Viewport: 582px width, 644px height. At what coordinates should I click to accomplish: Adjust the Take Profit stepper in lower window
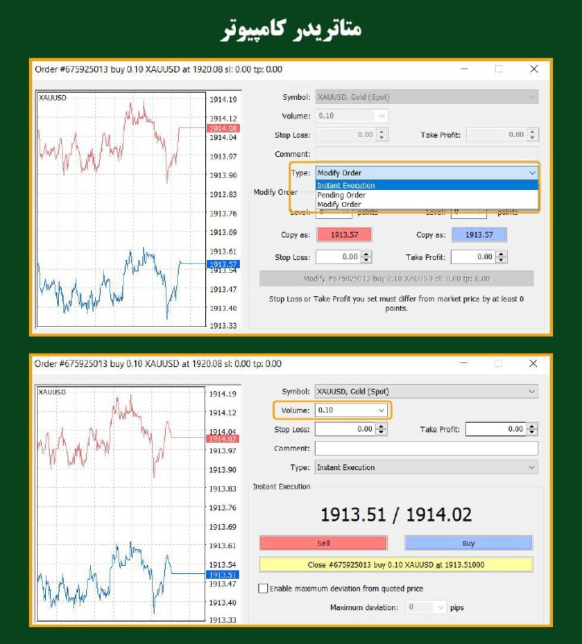point(532,429)
